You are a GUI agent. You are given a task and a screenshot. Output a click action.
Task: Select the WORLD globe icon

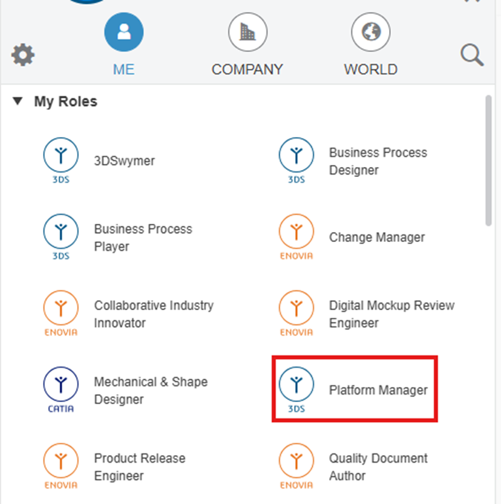[x=371, y=32]
